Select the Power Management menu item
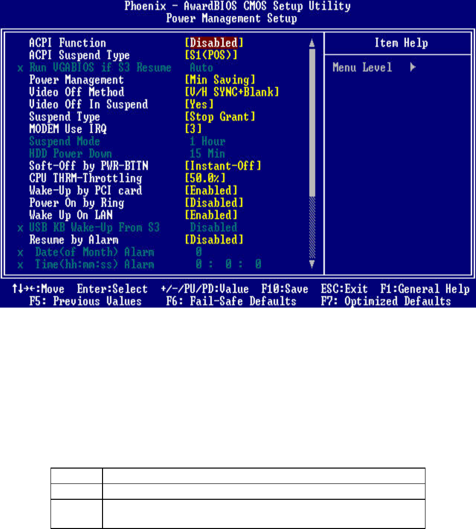The image size is (476, 529). coord(76,80)
